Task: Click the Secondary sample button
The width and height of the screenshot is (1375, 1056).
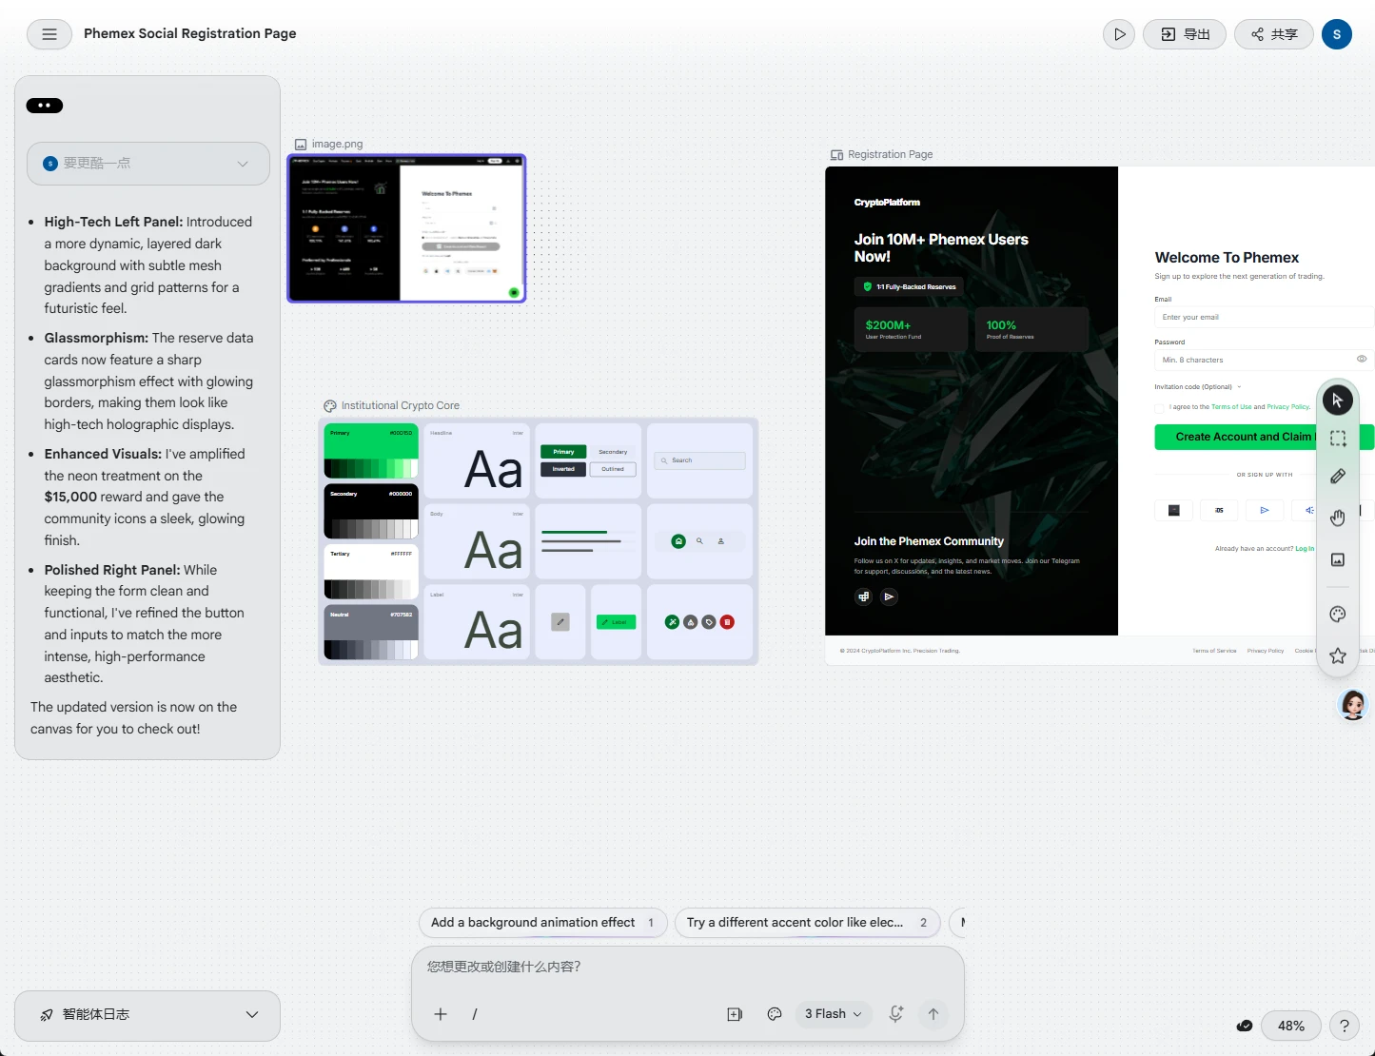Action: [x=613, y=452]
